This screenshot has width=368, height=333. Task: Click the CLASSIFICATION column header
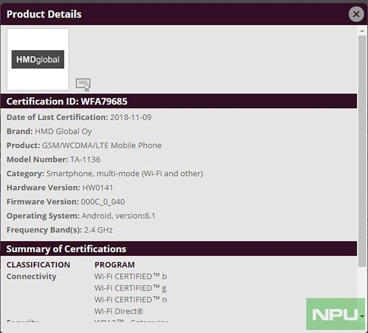[38, 265]
